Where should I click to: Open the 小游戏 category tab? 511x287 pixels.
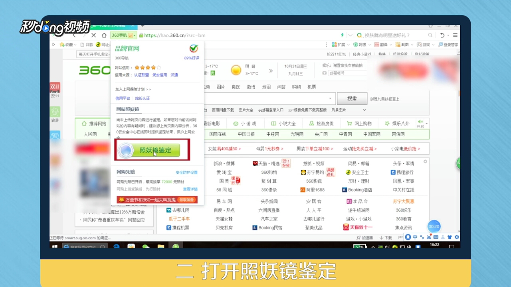pyautogui.click(x=245, y=124)
